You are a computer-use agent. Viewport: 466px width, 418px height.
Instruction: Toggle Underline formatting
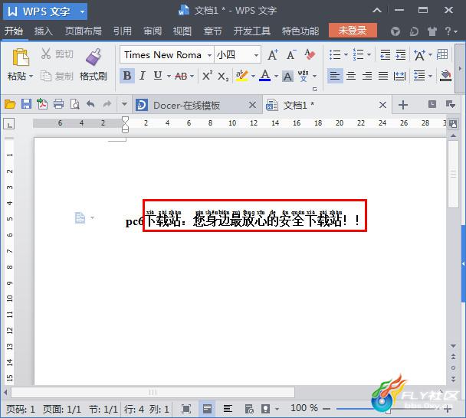click(158, 76)
